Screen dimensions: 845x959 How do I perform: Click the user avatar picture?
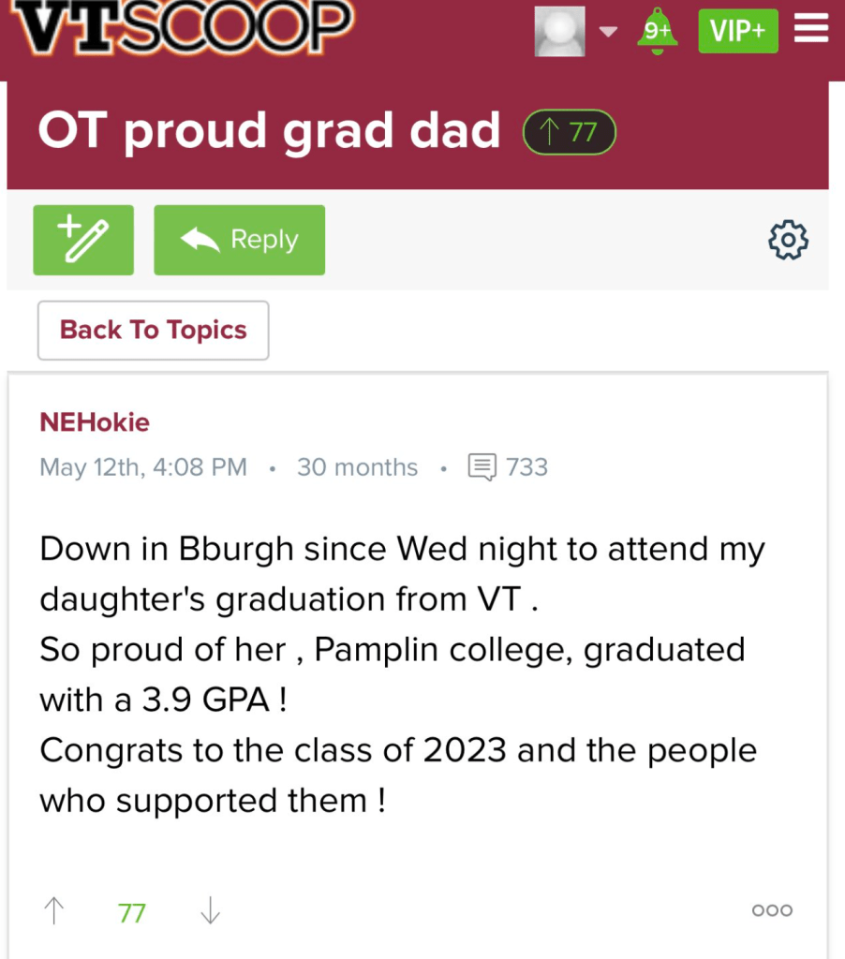pyautogui.click(x=559, y=32)
